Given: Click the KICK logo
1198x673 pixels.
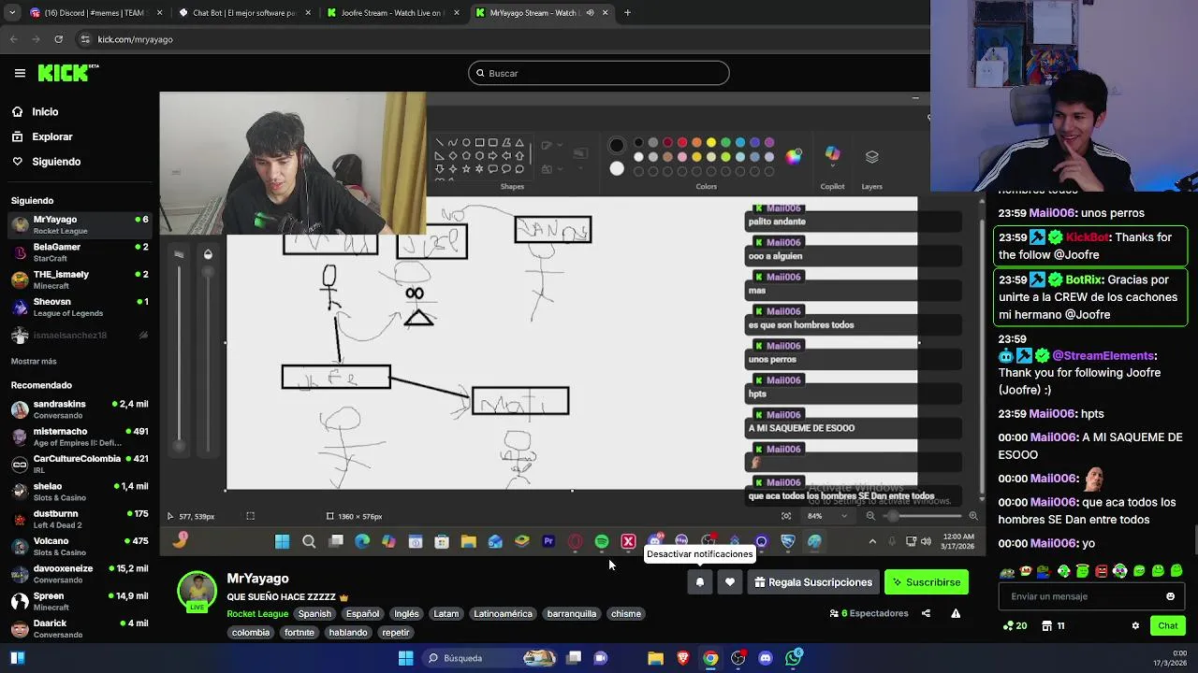Looking at the screenshot, I should [67, 73].
